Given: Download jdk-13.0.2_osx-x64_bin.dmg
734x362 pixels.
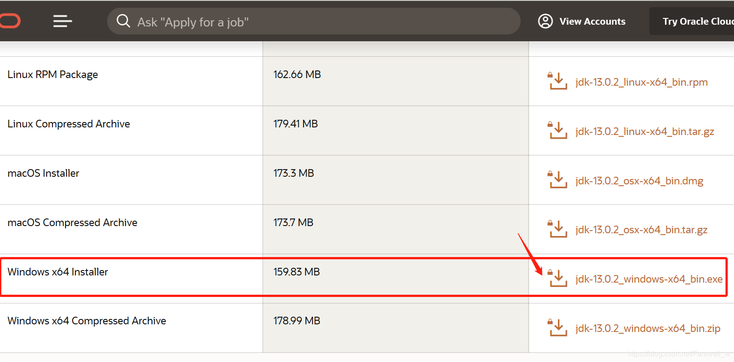Looking at the screenshot, I should click(639, 181).
